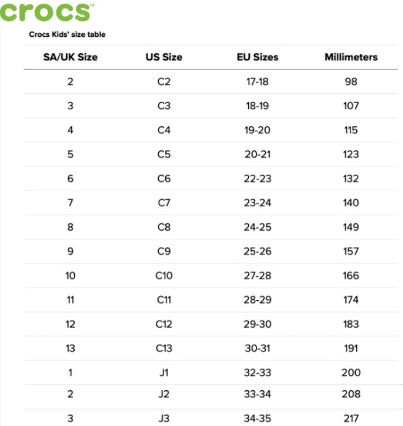403x426 pixels.
Task: Click the "Crocs Kids' size table" title
Action: [67, 35]
